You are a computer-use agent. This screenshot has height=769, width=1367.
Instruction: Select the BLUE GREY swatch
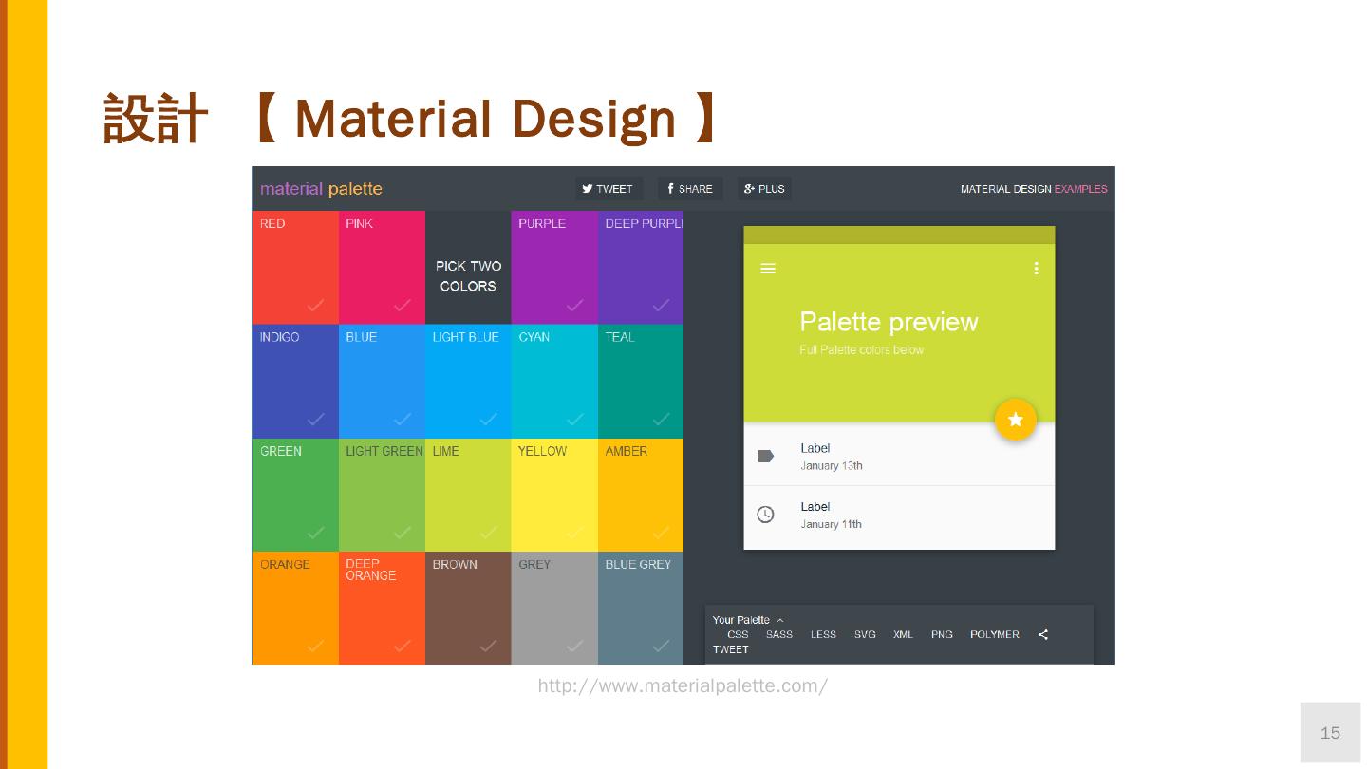(641, 608)
